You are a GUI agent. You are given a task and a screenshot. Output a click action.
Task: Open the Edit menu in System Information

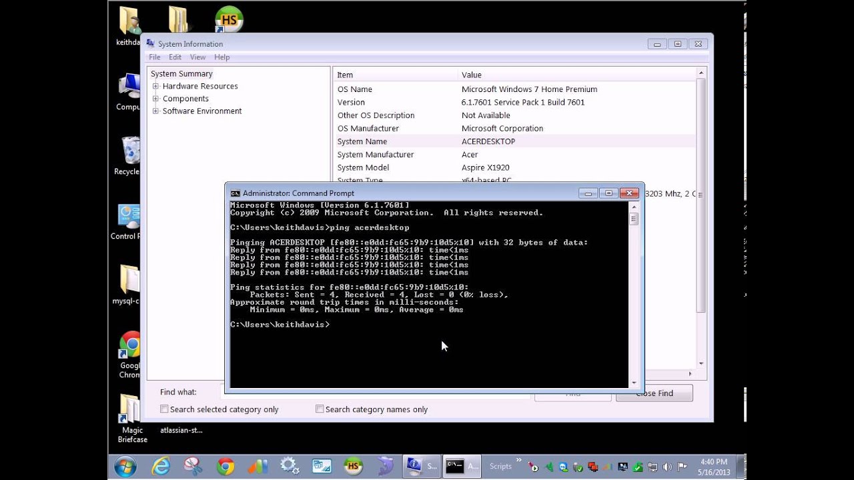click(x=175, y=57)
